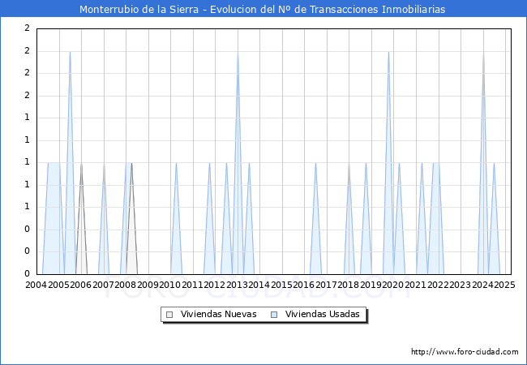Click the 2020 x-axis label

tap(393, 285)
